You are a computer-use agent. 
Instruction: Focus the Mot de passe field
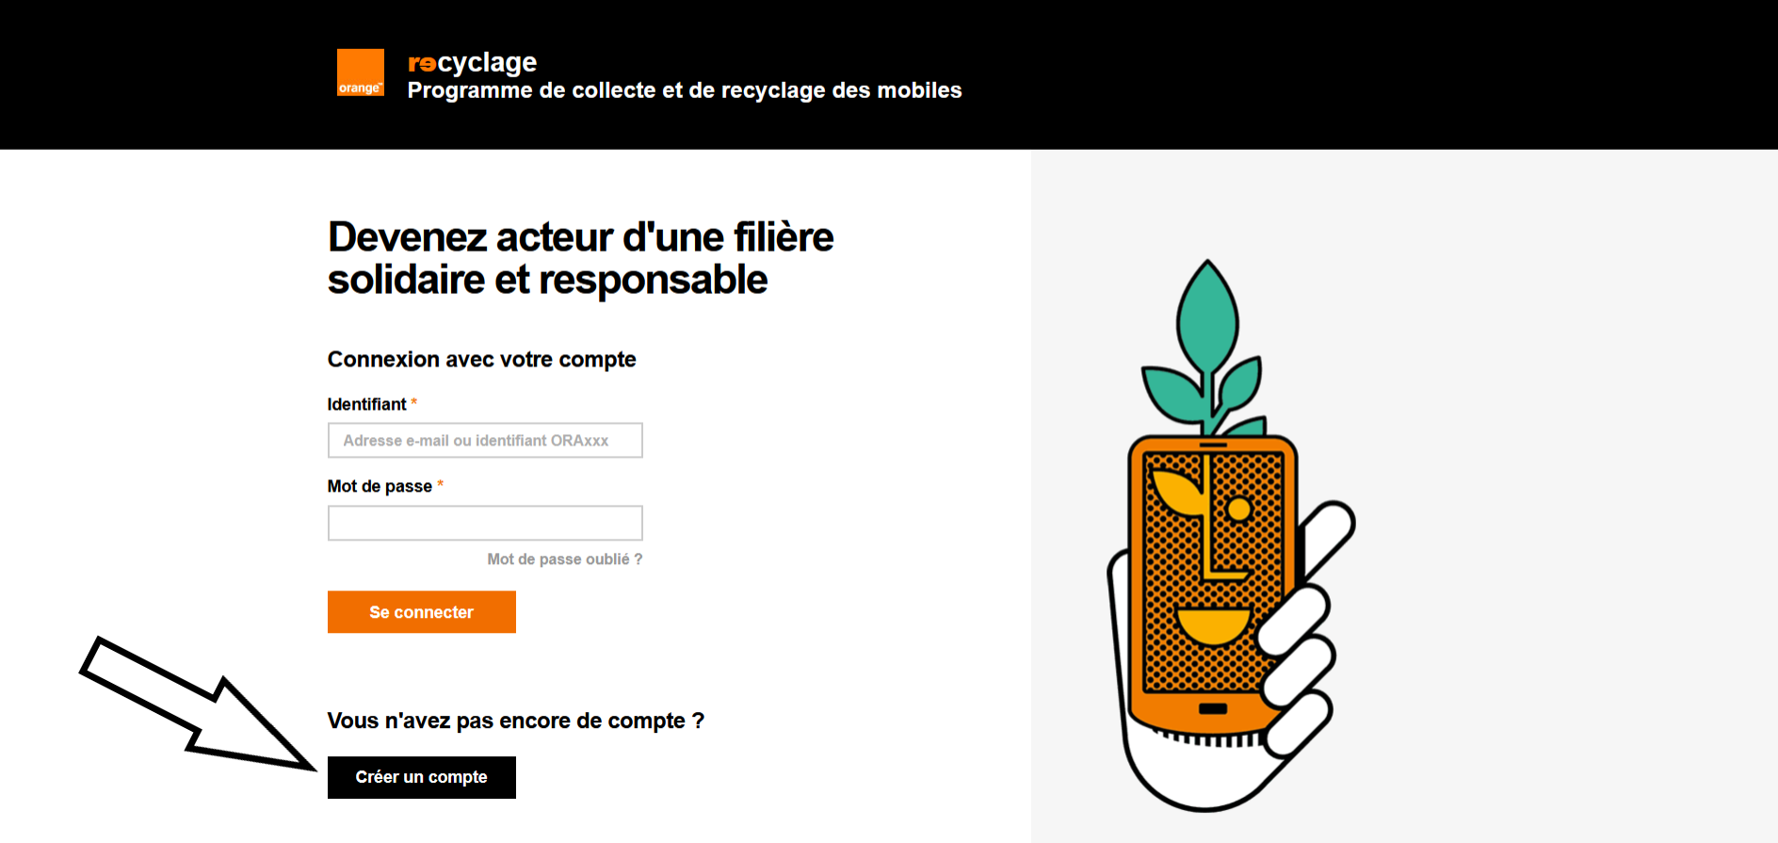pyautogui.click(x=485, y=523)
